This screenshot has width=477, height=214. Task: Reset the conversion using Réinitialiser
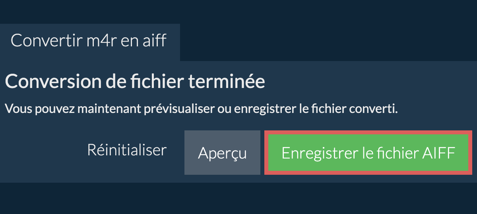[x=127, y=151]
